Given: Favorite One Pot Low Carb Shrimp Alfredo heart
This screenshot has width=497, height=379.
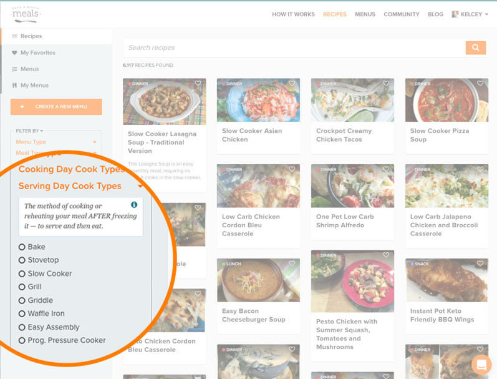Looking at the screenshot, I should 386,169.
